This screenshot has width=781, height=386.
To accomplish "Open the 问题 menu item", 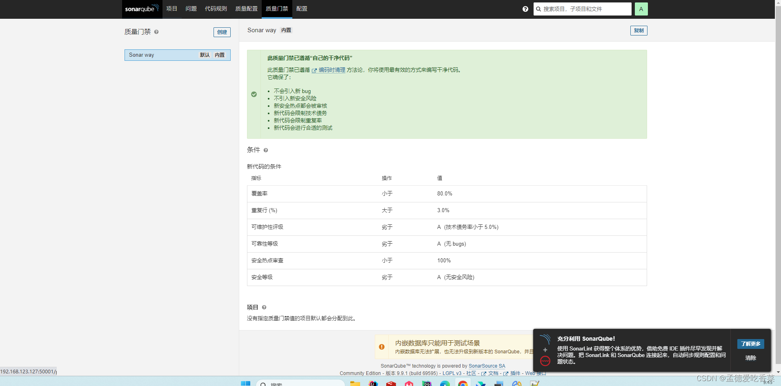I will pos(191,9).
